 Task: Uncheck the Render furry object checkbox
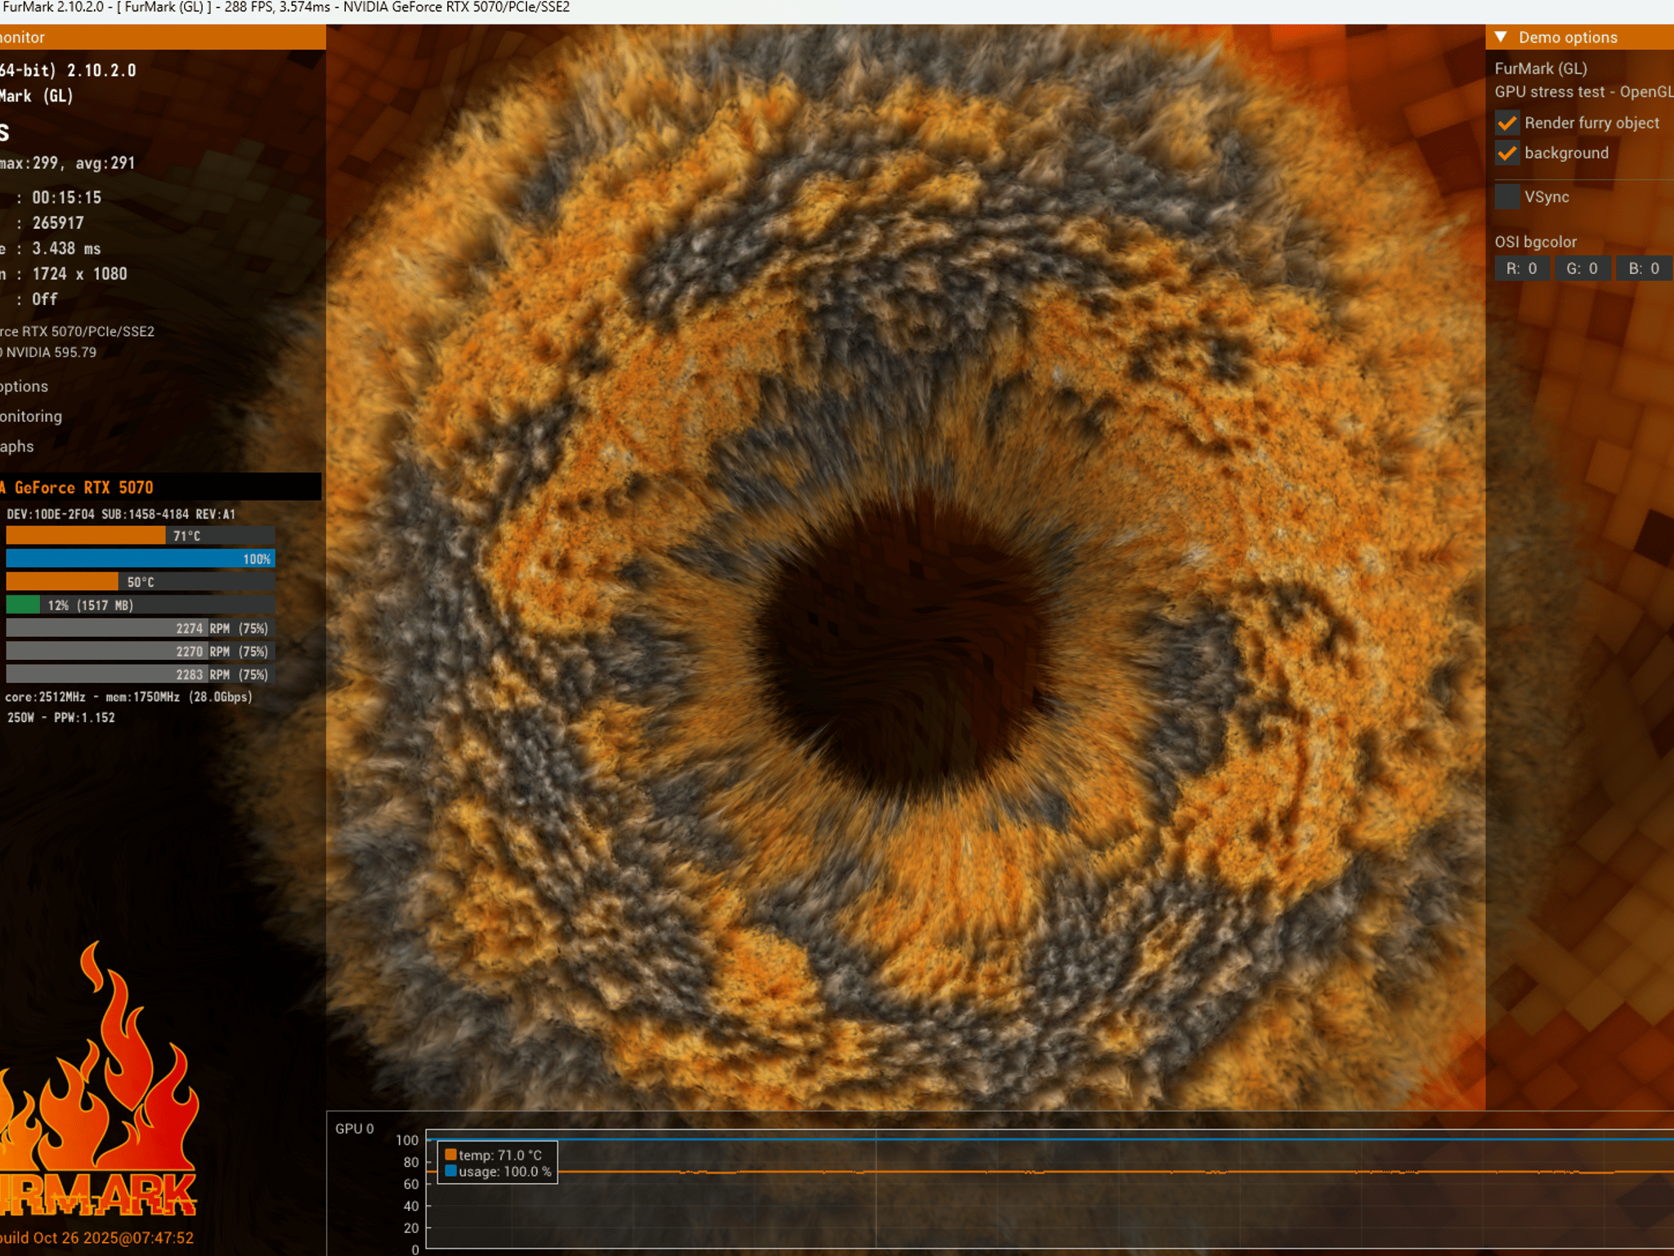click(1507, 123)
